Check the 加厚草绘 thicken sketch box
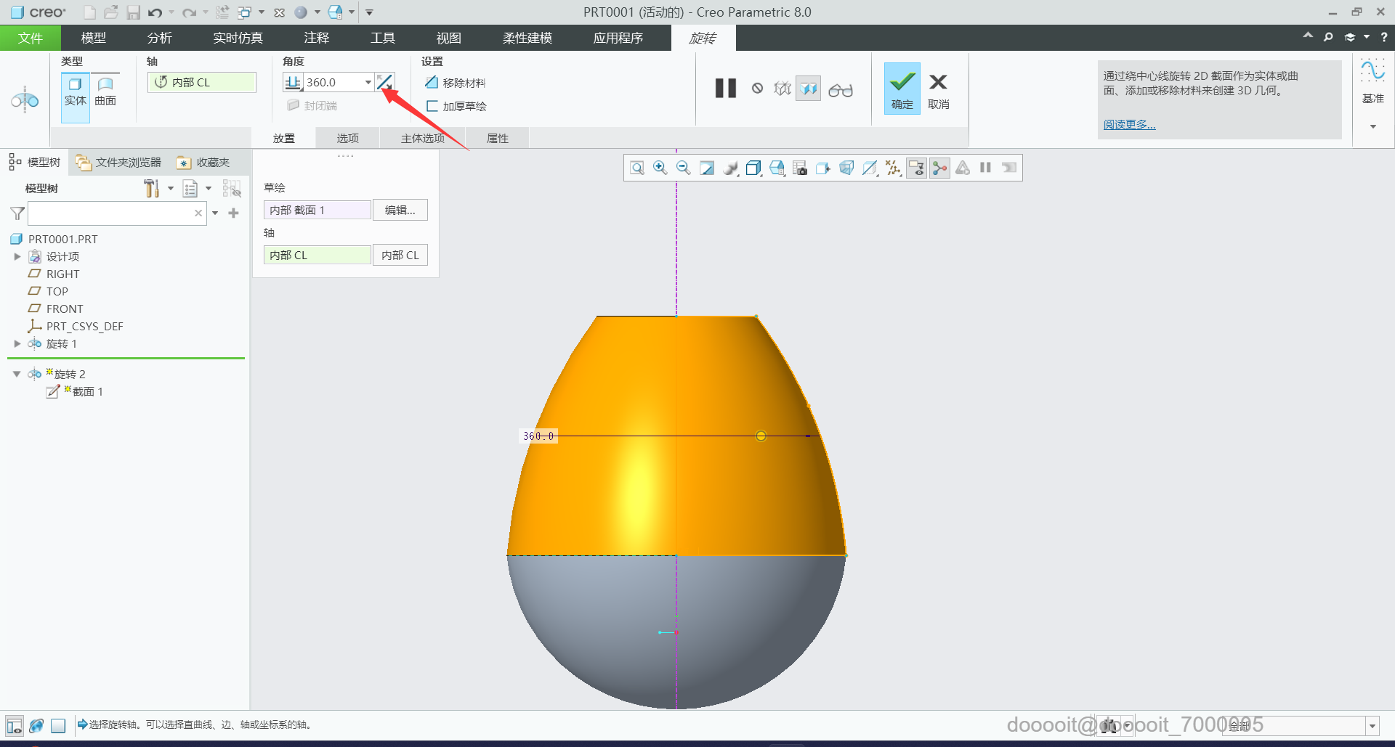The width and height of the screenshot is (1395, 747). click(x=432, y=106)
